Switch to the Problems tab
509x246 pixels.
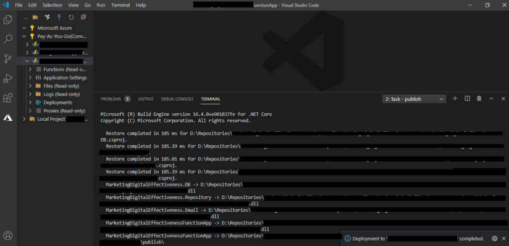(x=111, y=99)
